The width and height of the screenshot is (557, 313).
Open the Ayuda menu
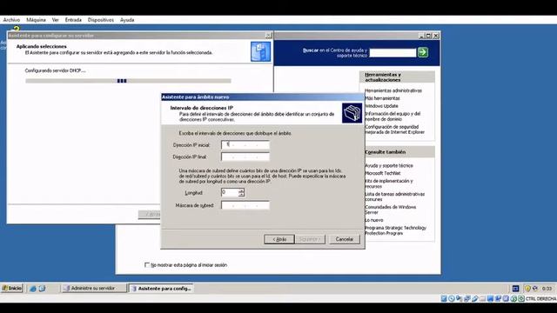[127, 20]
